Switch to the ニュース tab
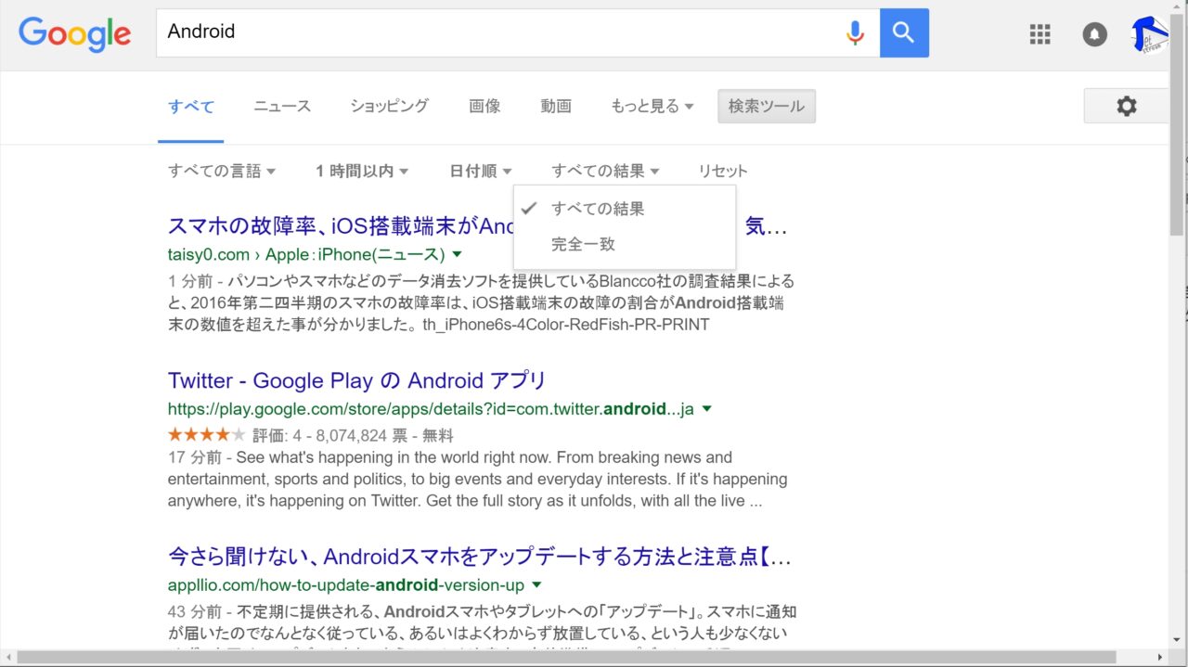 [x=282, y=107]
